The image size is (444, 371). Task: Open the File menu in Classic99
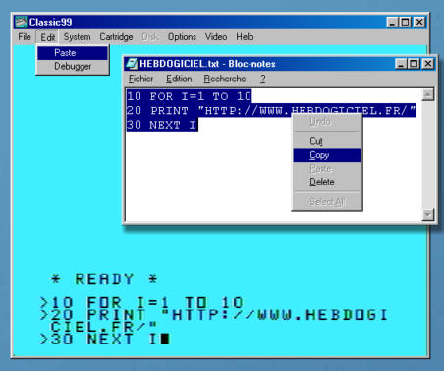(25, 37)
